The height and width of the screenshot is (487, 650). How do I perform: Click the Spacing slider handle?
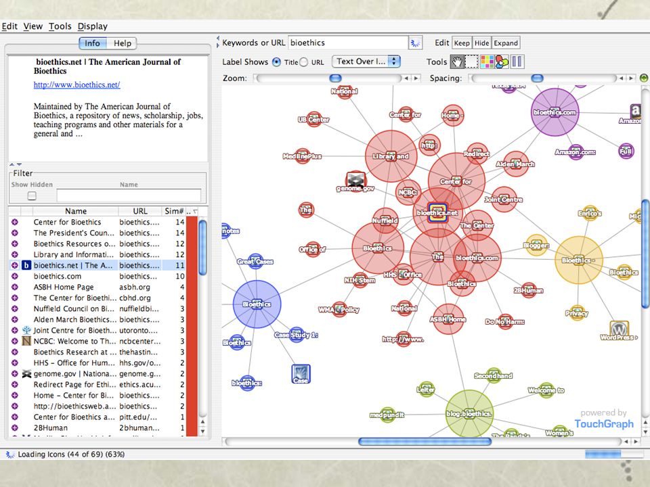tap(537, 78)
